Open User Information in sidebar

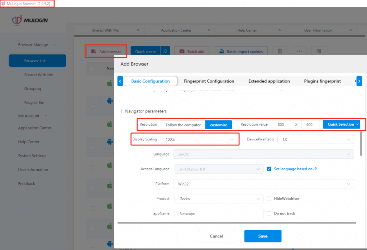pyautogui.click(x=33, y=169)
